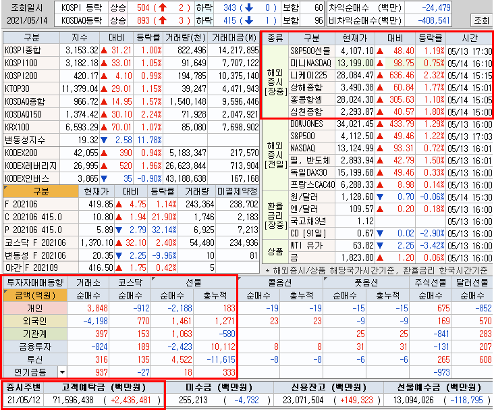Click the 변동성 F 202106 row label
494x410 pixels.
point(41,255)
